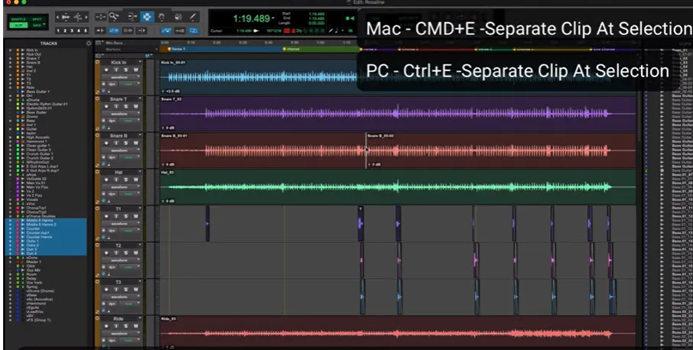693x350 pixels.
Task: Activate the Spot edit mode button
Action: pos(37,19)
